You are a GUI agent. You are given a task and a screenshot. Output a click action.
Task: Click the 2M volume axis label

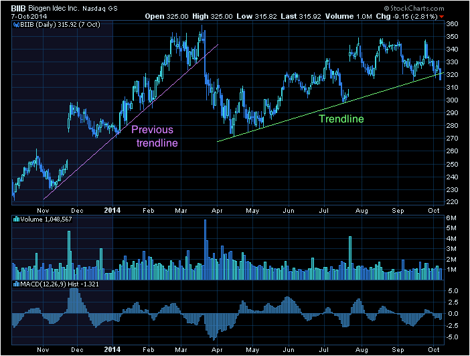(451, 260)
